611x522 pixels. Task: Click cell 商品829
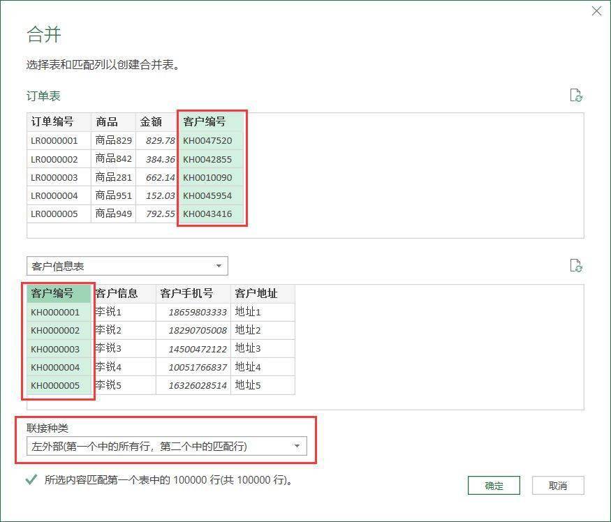113,141
